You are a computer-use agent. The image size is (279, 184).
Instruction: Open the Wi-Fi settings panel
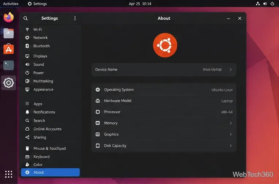pos(50,30)
